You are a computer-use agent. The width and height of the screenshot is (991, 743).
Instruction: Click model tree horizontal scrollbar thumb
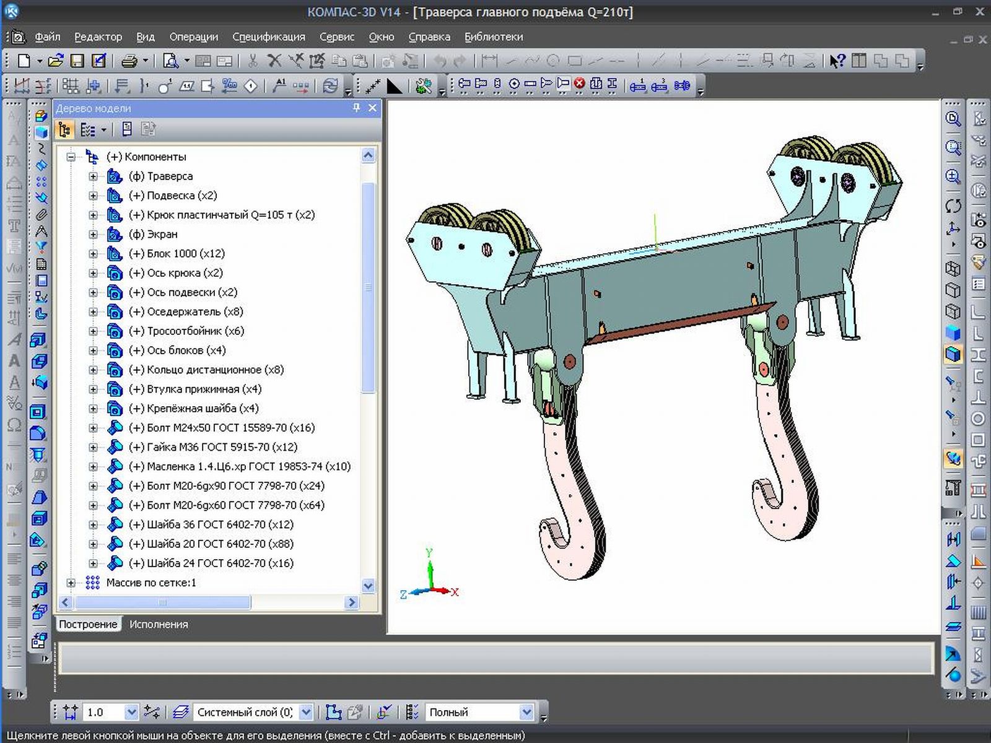click(x=162, y=602)
